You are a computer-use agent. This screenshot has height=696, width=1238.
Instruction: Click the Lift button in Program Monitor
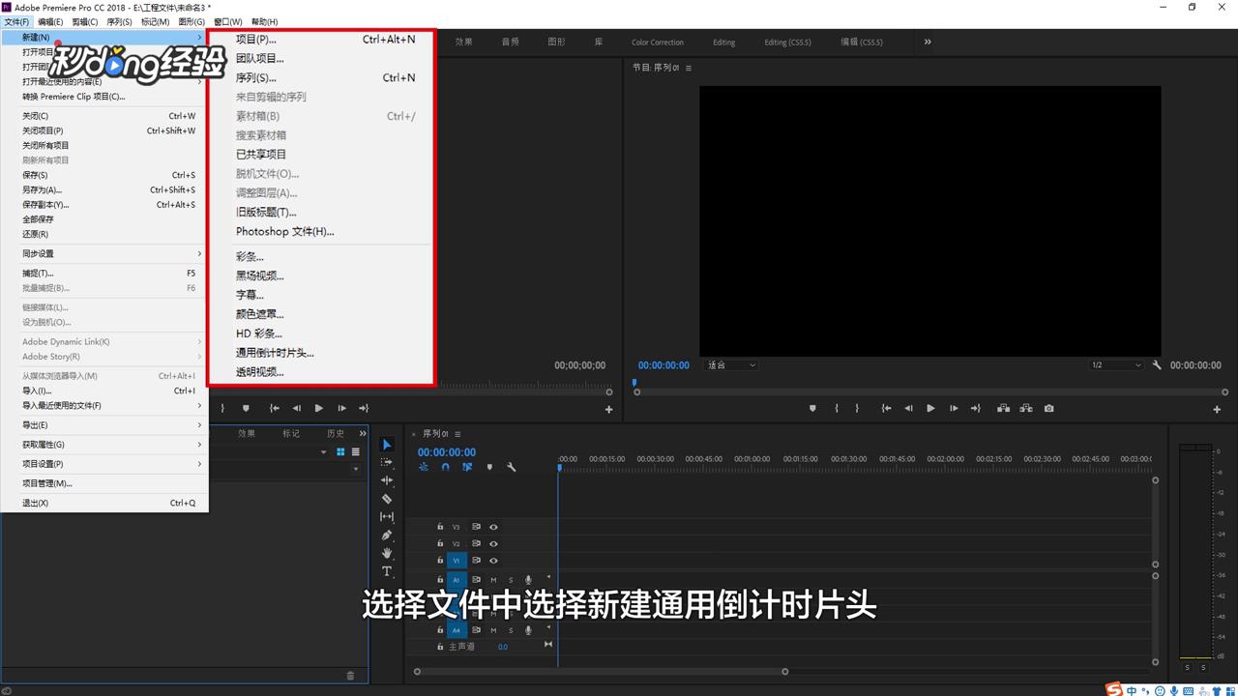[x=1004, y=408]
